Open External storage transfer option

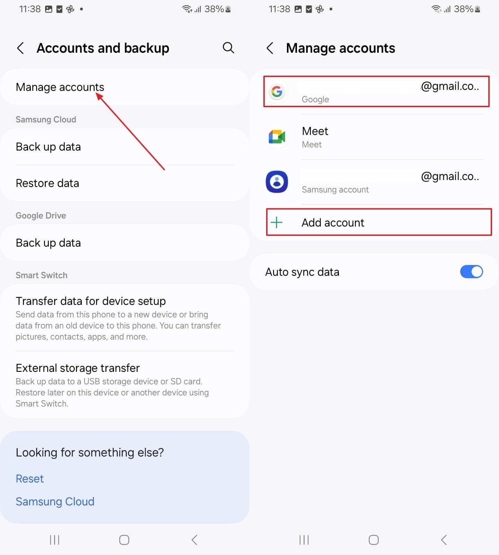point(125,385)
